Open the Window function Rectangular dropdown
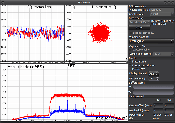 pyautogui.click(x=151, y=41)
